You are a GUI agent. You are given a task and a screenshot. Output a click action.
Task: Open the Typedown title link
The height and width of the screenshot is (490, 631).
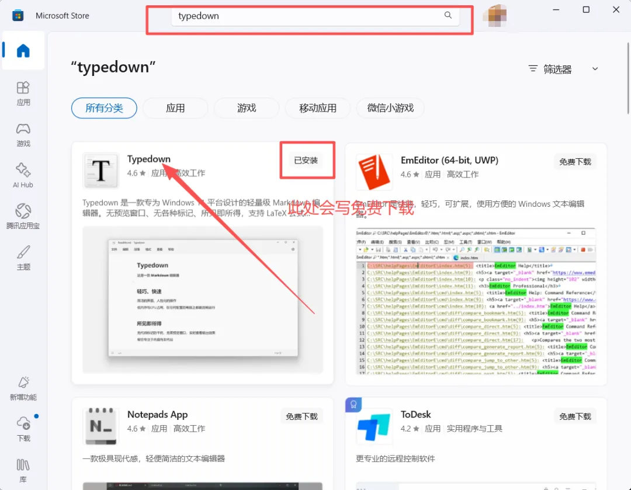149,159
